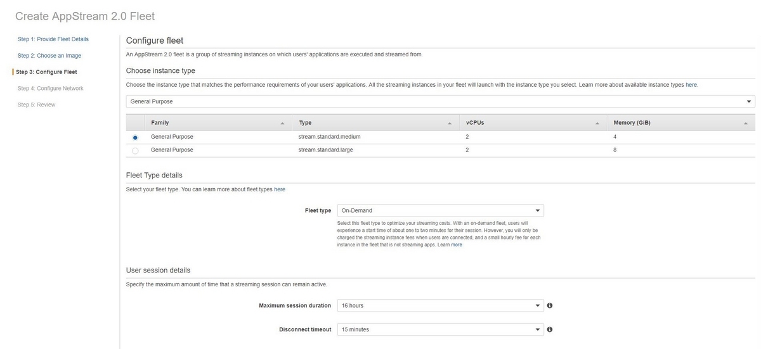Click memory value 4 cell
Screen dimensions: 761x349
click(x=615, y=137)
